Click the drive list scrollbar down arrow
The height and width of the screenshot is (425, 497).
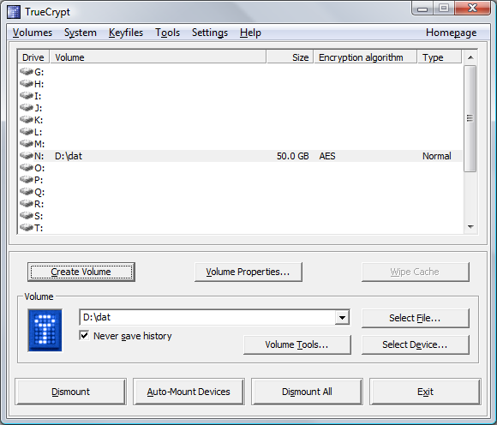point(470,226)
